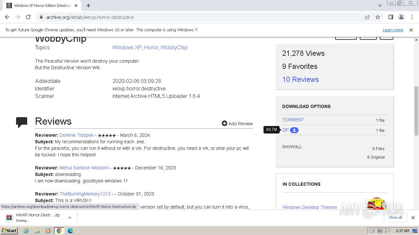Open Windows Media Player from taskbar
The height and width of the screenshot is (235, 419).
click(48, 231)
